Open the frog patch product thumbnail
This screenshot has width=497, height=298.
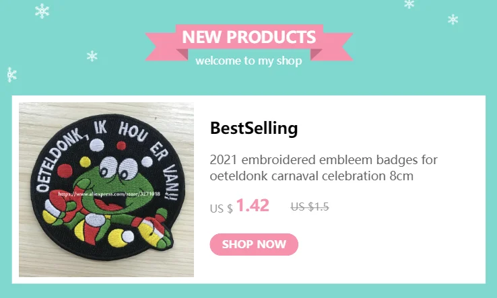tap(106, 190)
